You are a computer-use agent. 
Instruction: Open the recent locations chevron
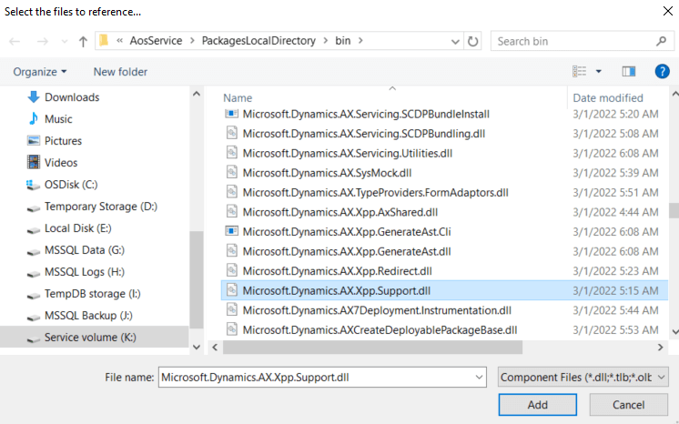(65, 42)
